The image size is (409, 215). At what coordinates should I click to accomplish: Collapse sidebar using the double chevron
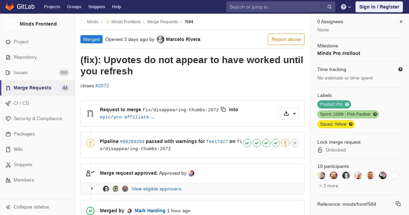point(8,207)
